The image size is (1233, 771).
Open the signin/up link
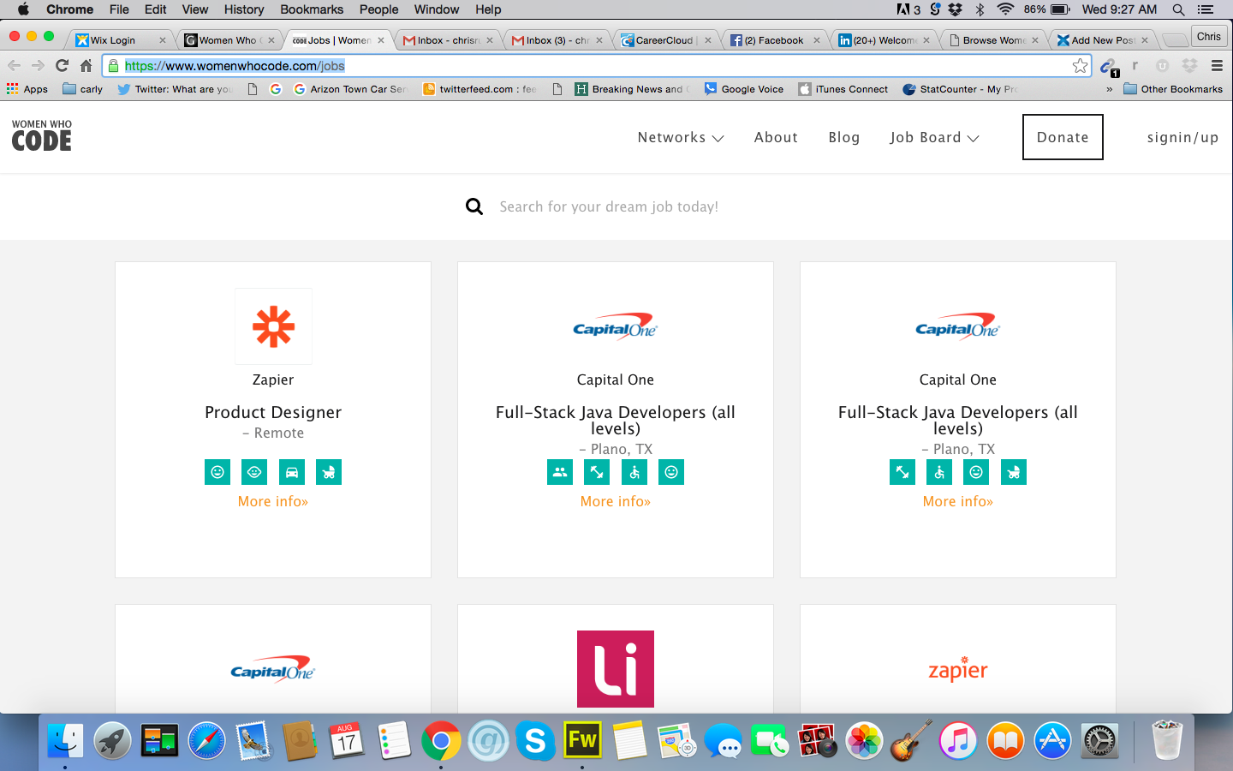point(1182,137)
